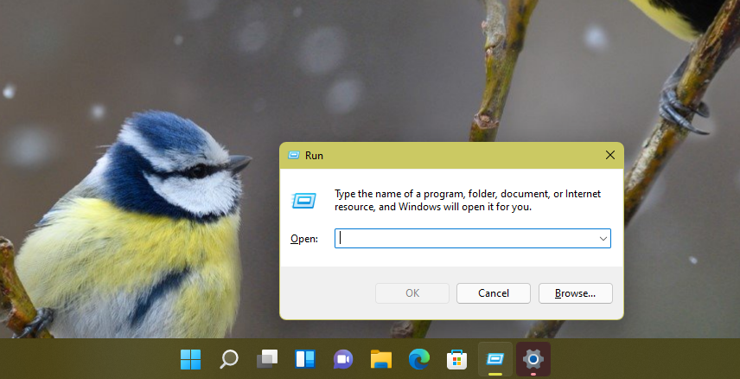Open Task View in taskbar
The image size is (740, 379).
coord(267,360)
